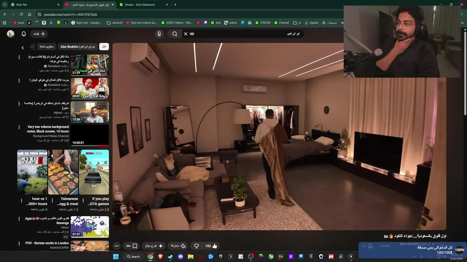Open the Signals bookmark
The height and width of the screenshot is (262, 467).
(311, 23)
